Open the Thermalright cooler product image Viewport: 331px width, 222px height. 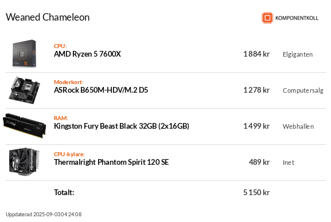pyautogui.click(x=24, y=162)
